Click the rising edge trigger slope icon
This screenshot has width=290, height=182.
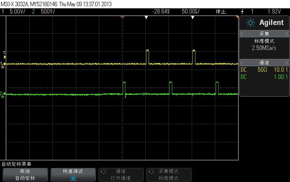pyautogui.click(x=242, y=12)
